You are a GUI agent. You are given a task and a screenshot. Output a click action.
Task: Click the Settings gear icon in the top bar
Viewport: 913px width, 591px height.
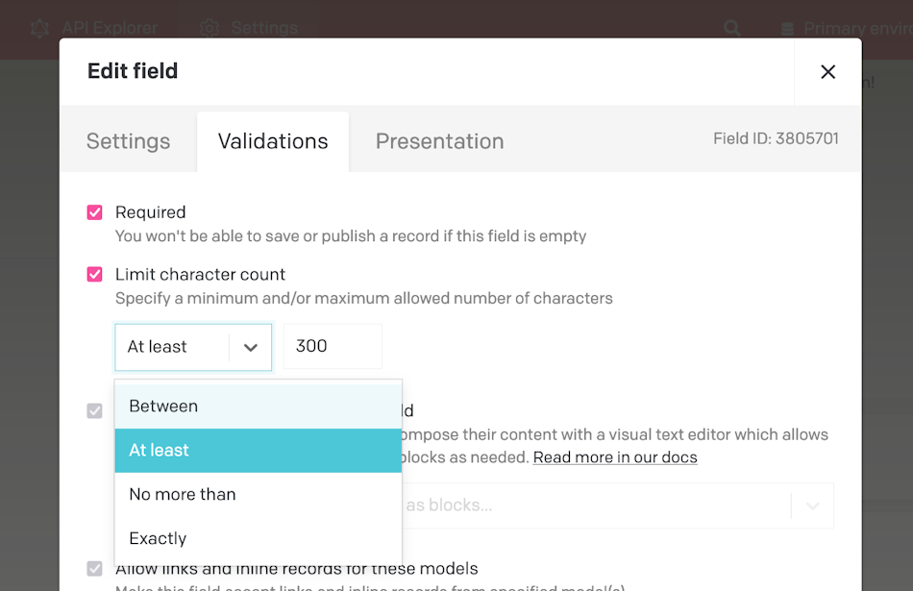(x=210, y=28)
